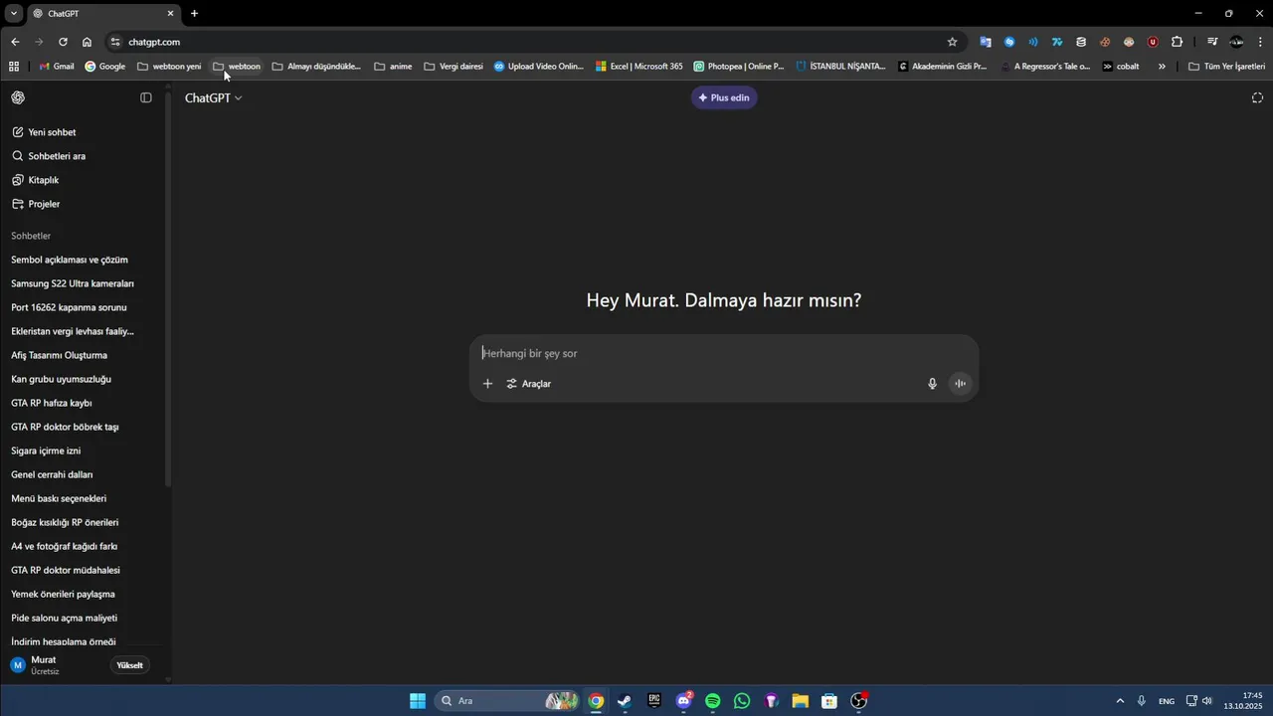
Task: Toggle temporary chat icon at top right
Action: coord(1257,97)
